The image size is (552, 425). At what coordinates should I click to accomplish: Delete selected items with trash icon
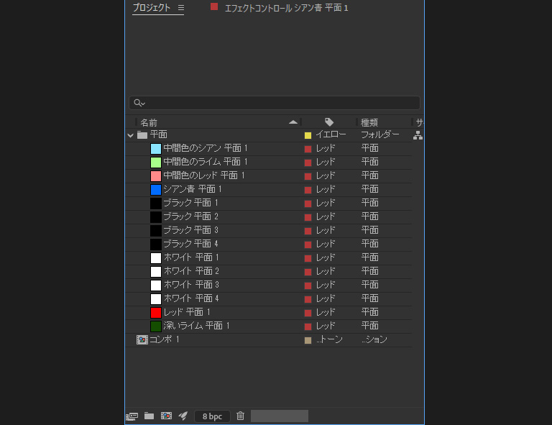tap(241, 416)
